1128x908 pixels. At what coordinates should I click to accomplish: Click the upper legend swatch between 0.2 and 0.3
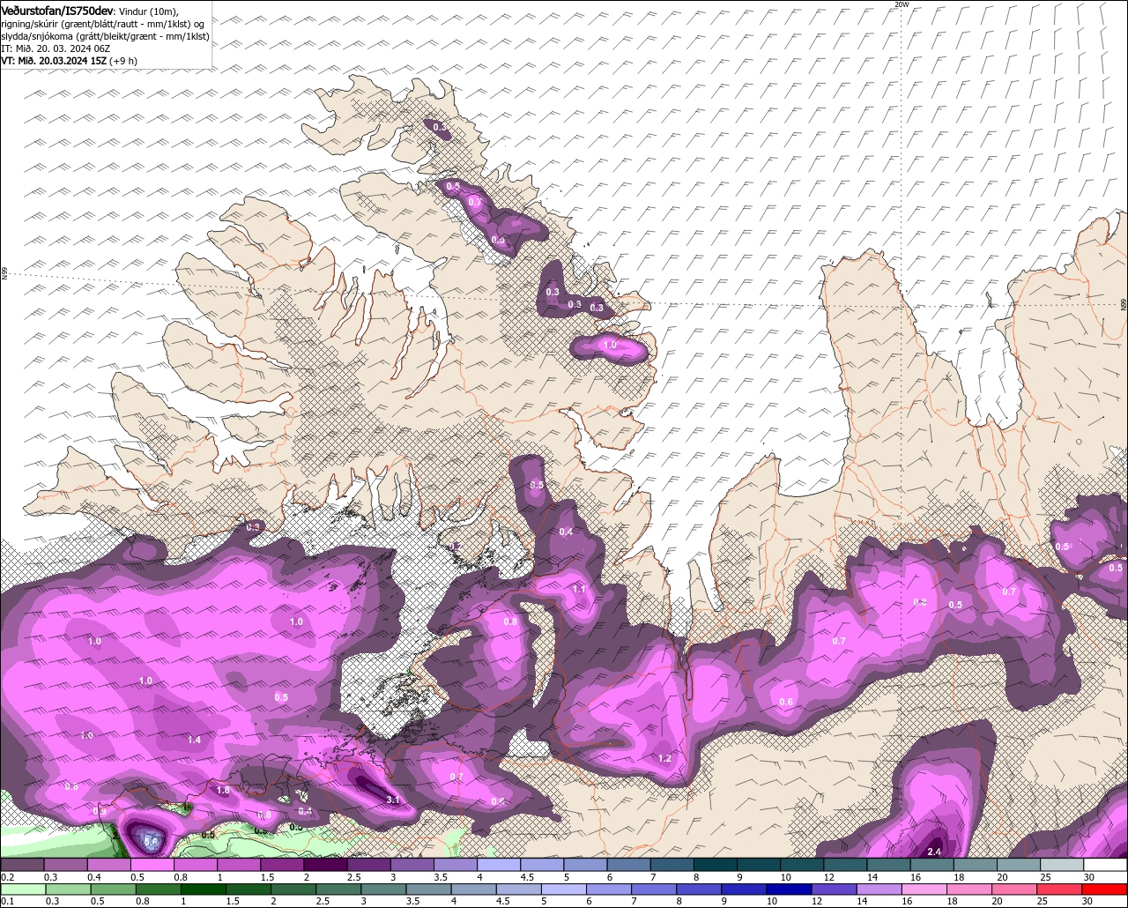click(22, 865)
